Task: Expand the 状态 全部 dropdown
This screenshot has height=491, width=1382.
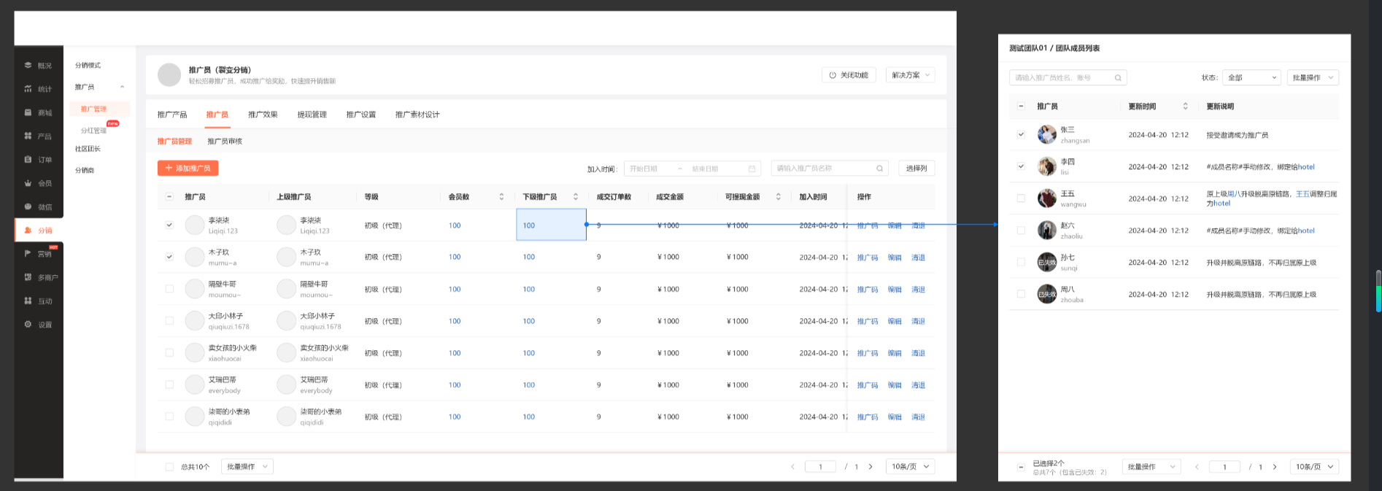Action: pyautogui.click(x=1252, y=78)
